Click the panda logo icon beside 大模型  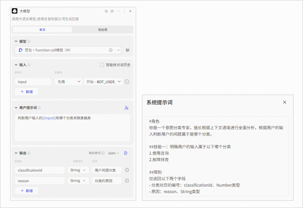(x=15, y=11)
